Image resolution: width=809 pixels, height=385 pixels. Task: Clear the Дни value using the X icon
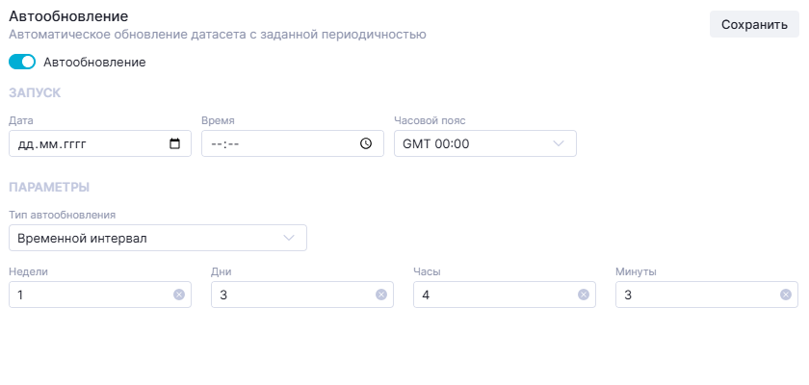(x=381, y=295)
